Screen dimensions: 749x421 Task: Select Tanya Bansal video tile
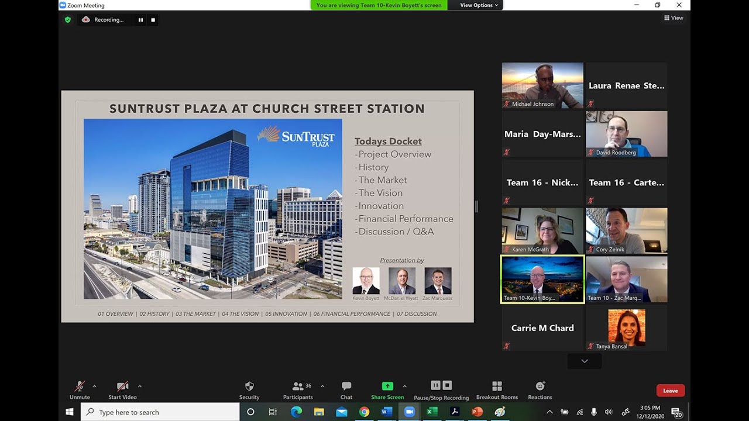pos(627,328)
